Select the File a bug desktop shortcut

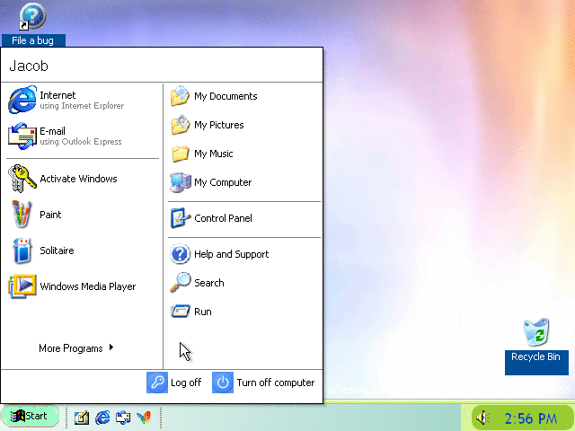pyautogui.click(x=33, y=24)
